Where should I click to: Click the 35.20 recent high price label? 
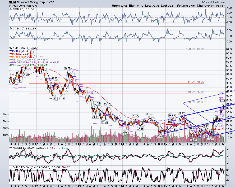click(x=223, y=101)
